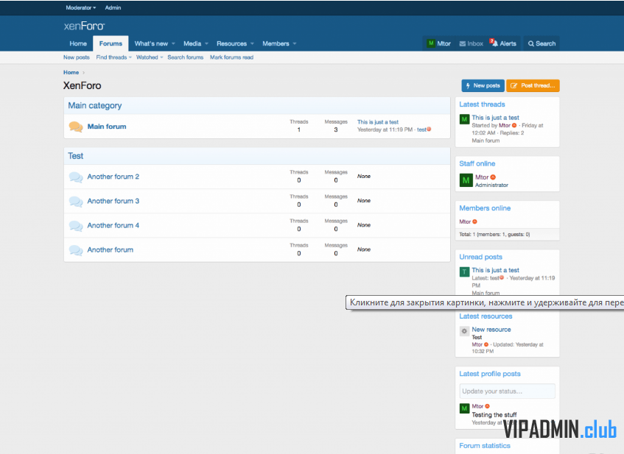Open This is just a test in Latest threads

[496, 118]
